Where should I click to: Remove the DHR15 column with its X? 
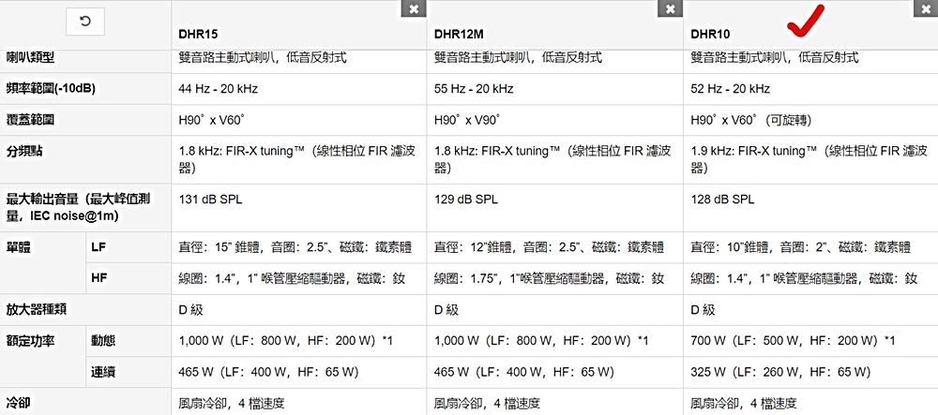coord(413,8)
